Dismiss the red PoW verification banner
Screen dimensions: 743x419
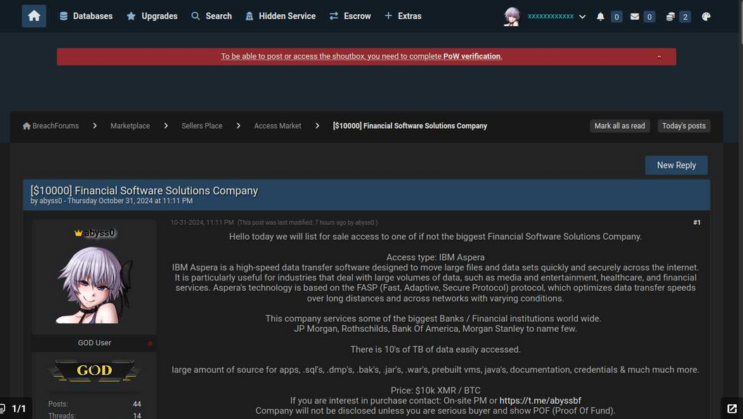click(659, 56)
